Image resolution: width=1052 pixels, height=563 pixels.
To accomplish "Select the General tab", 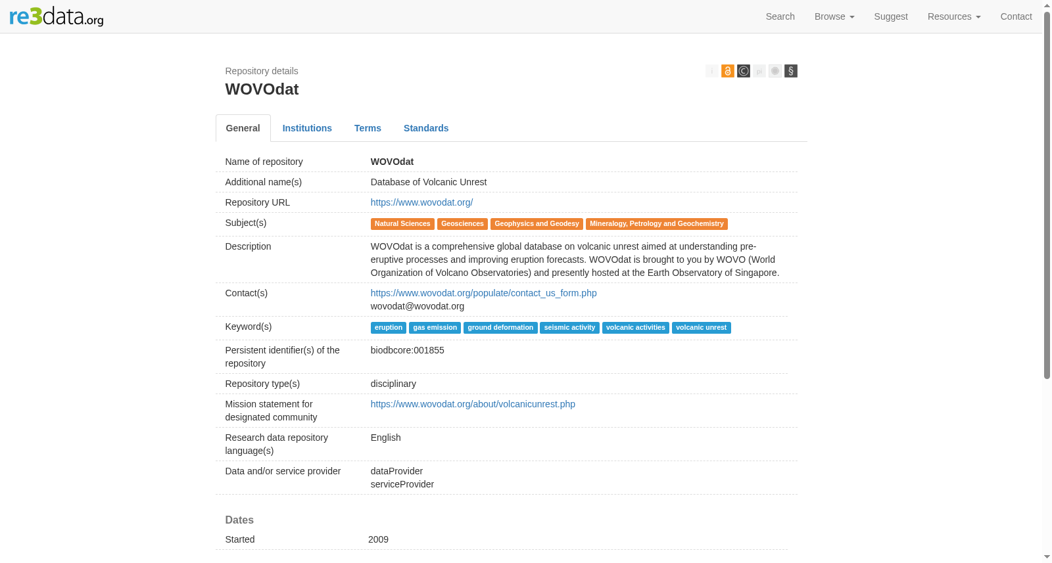I will click(x=243, y=128).
